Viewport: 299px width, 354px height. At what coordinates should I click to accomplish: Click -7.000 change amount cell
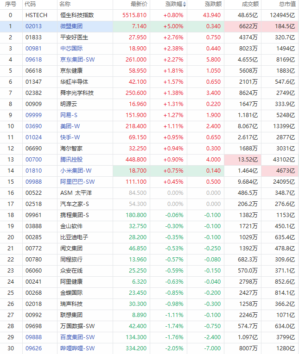[x=212, y=348]
